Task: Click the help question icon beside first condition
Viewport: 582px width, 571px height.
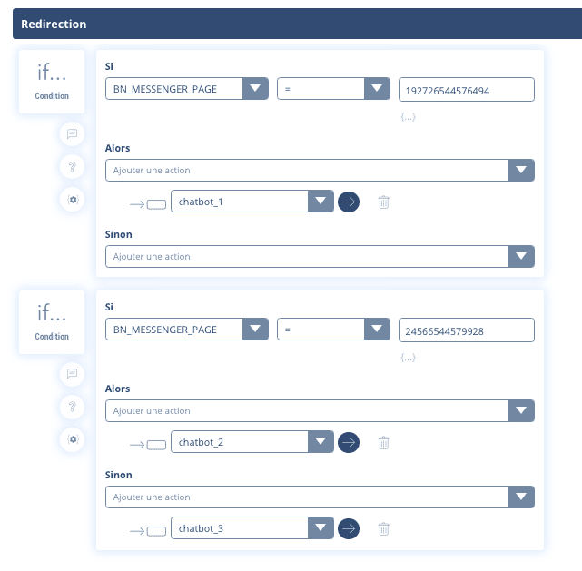Action: pyautogui.click(x=73, y=166)
